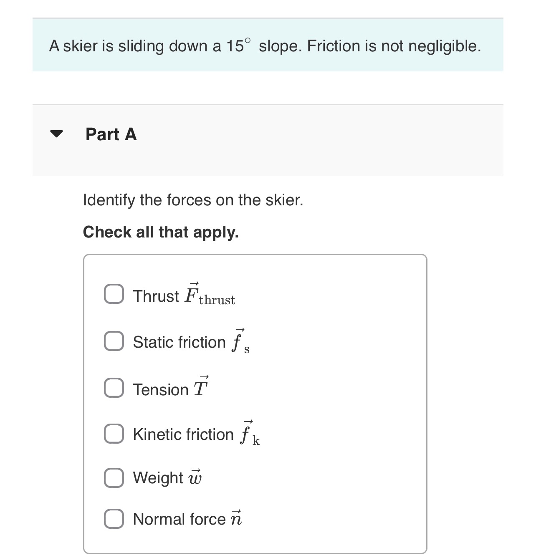Viewport: 536px width, 558px height.
Task: Click the Identify the forces instruction text
Action: click(x=193, y=200)
